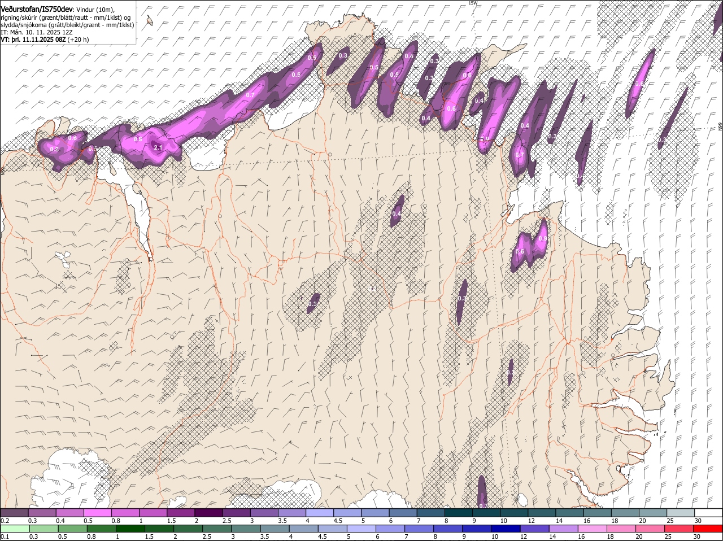This screenshot has width=723, height=541.
Task: Select the bright red swatch after 30, bottom row
Action: point(709,529)
